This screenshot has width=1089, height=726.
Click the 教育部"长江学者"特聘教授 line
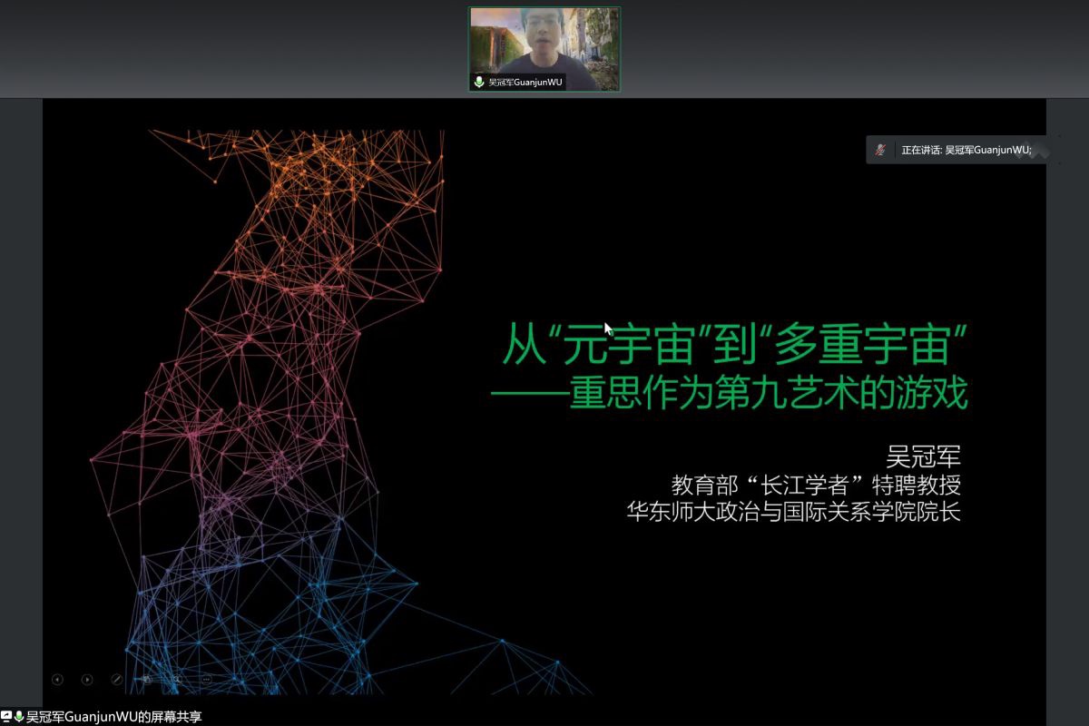point(814,483)
